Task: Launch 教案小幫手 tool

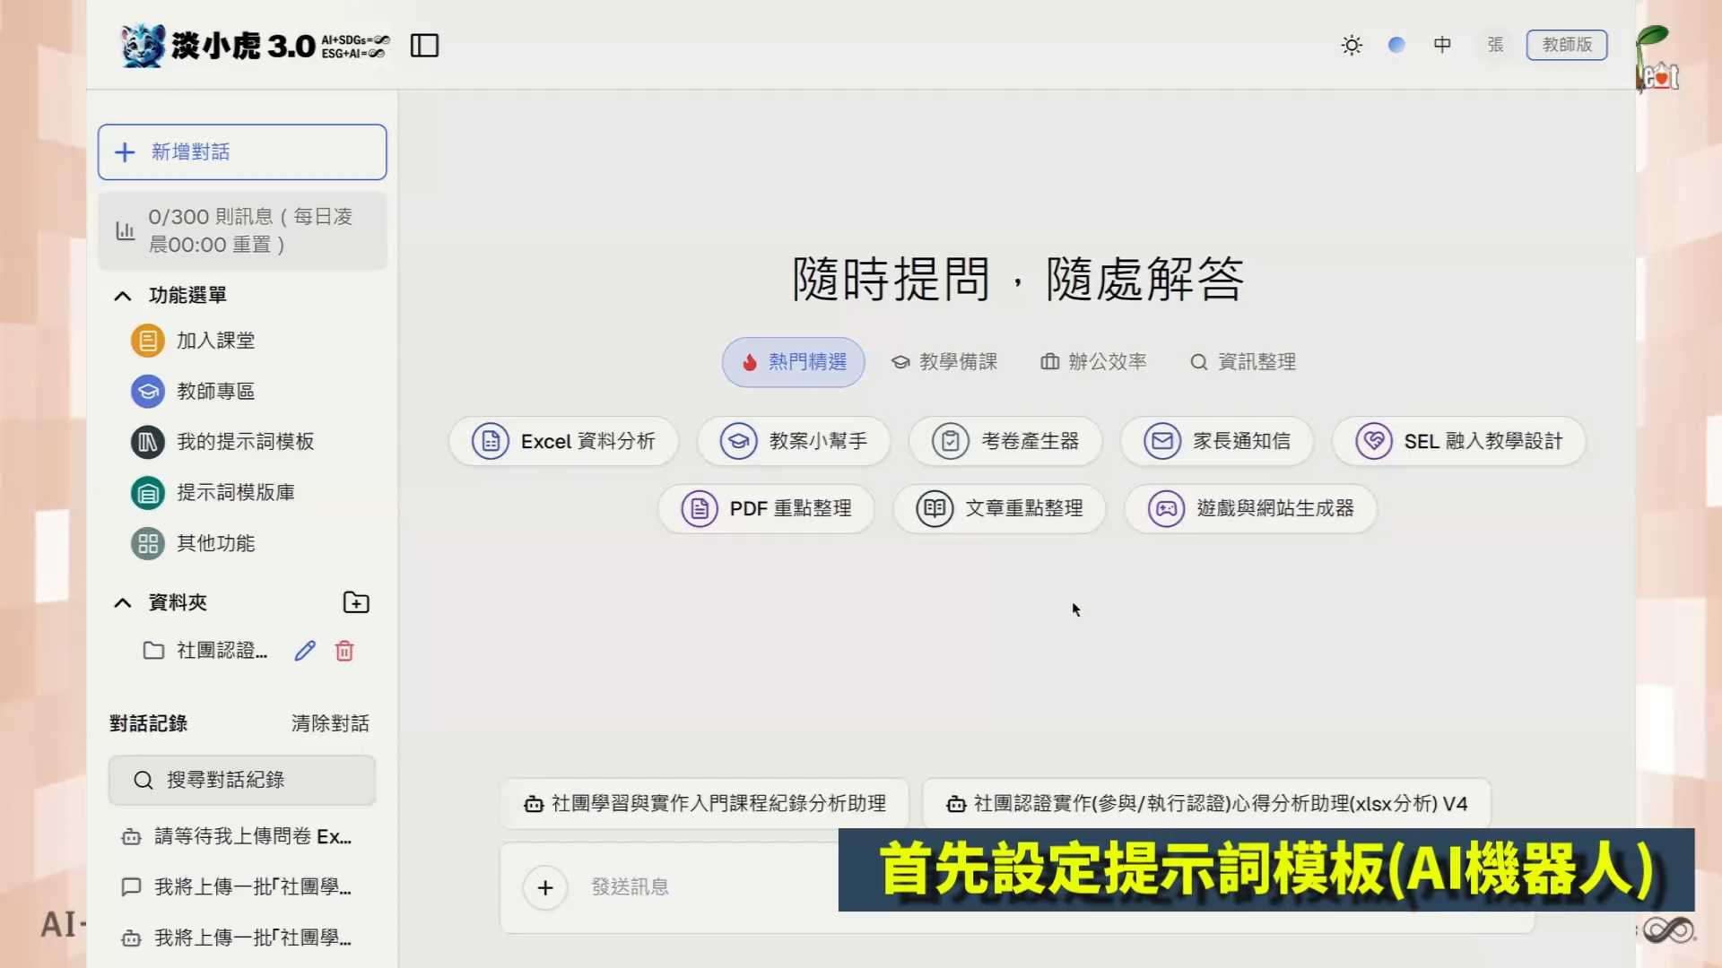Action: [x=794, y=442]
